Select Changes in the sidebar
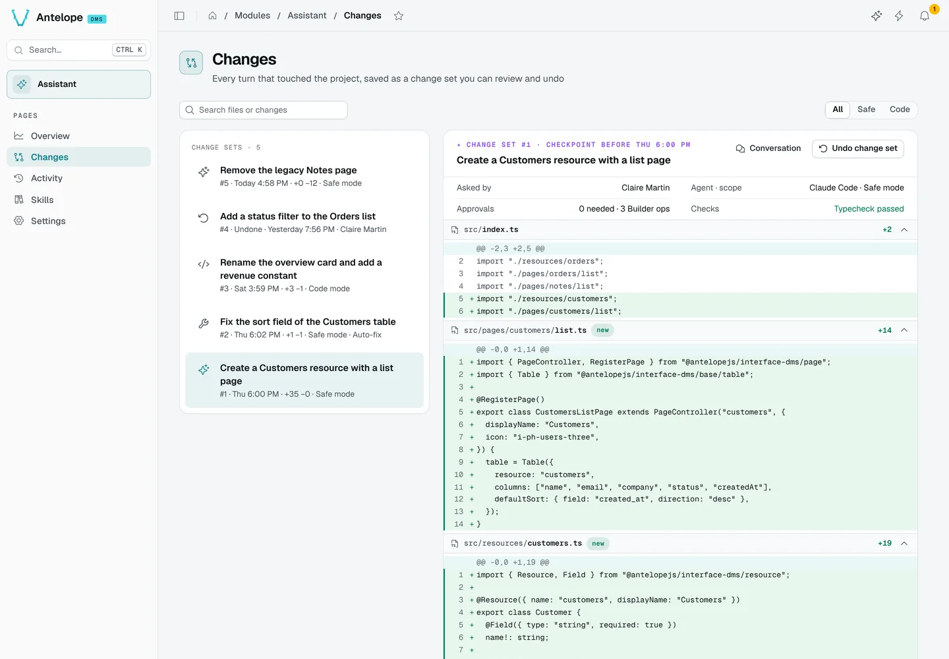This screenshot has width=949, height=659. coord(78,157)
